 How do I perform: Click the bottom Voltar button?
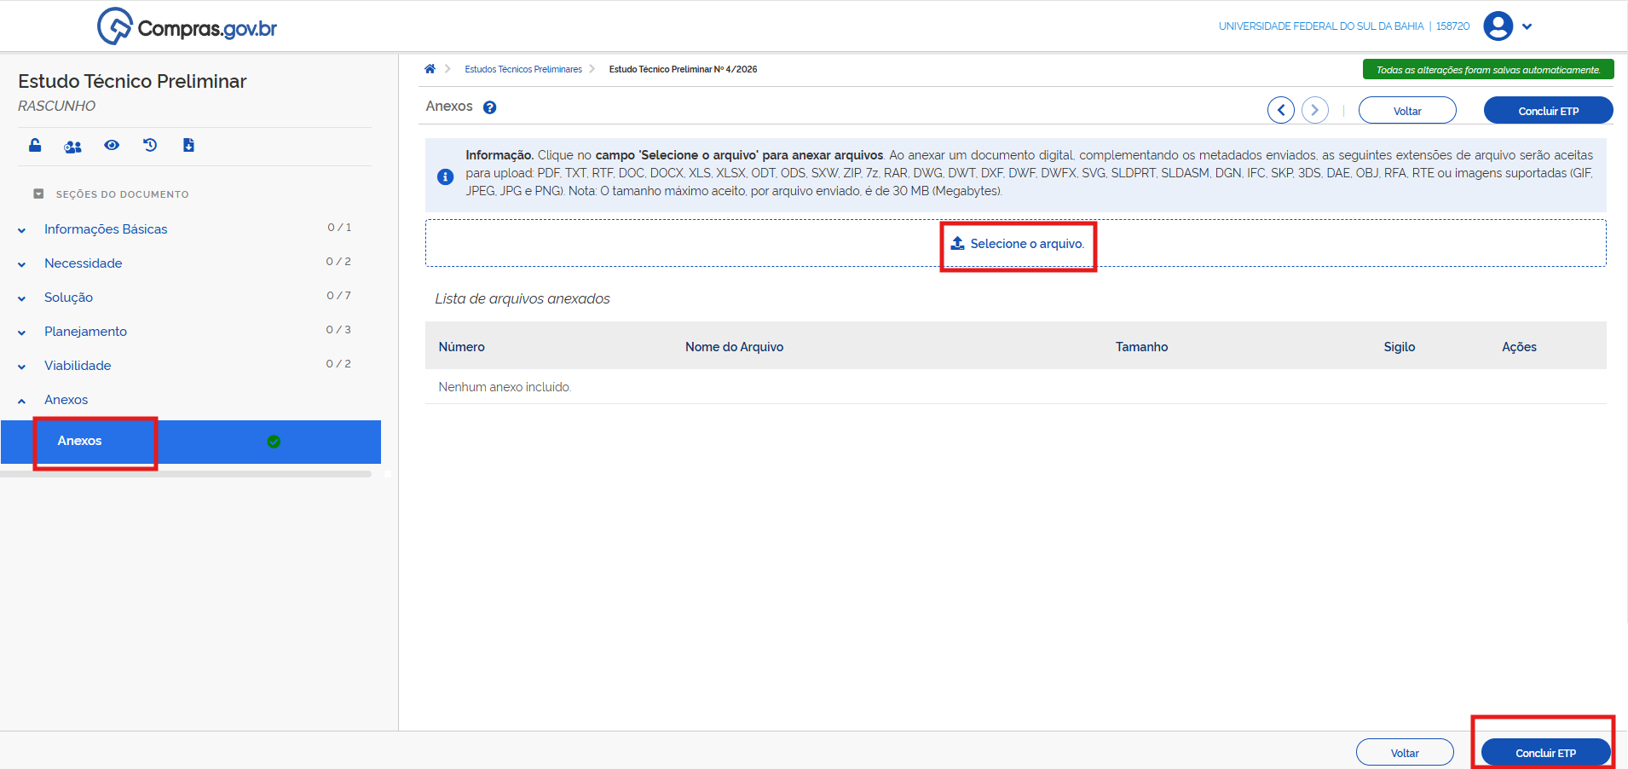click(1404, 753)
